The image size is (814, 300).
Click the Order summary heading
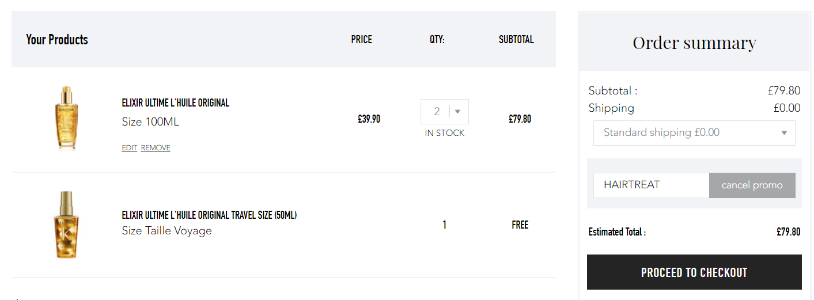click(x=694, y=43)
